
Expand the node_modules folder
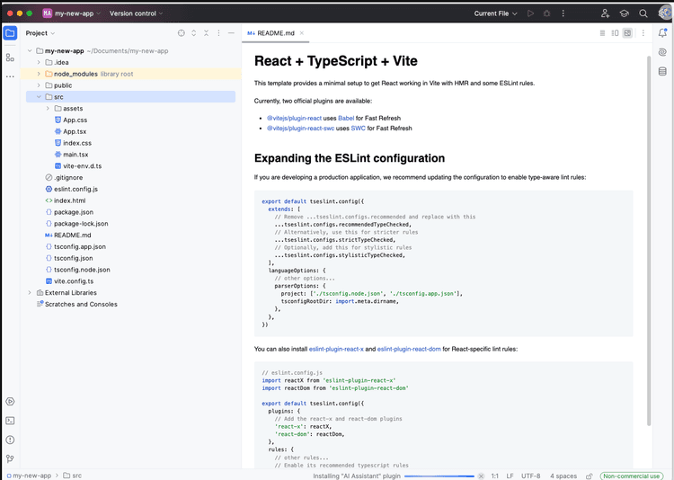coord(39,74)
